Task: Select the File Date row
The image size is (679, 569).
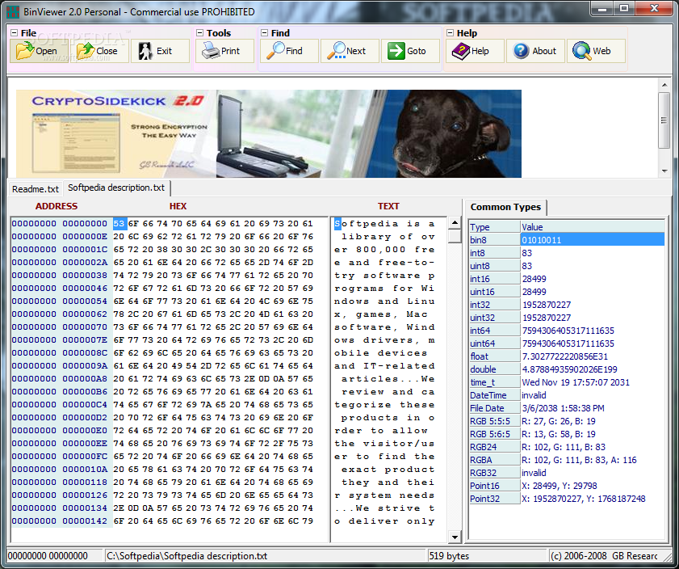Action: pyautogui.click(x=567, y=408)
